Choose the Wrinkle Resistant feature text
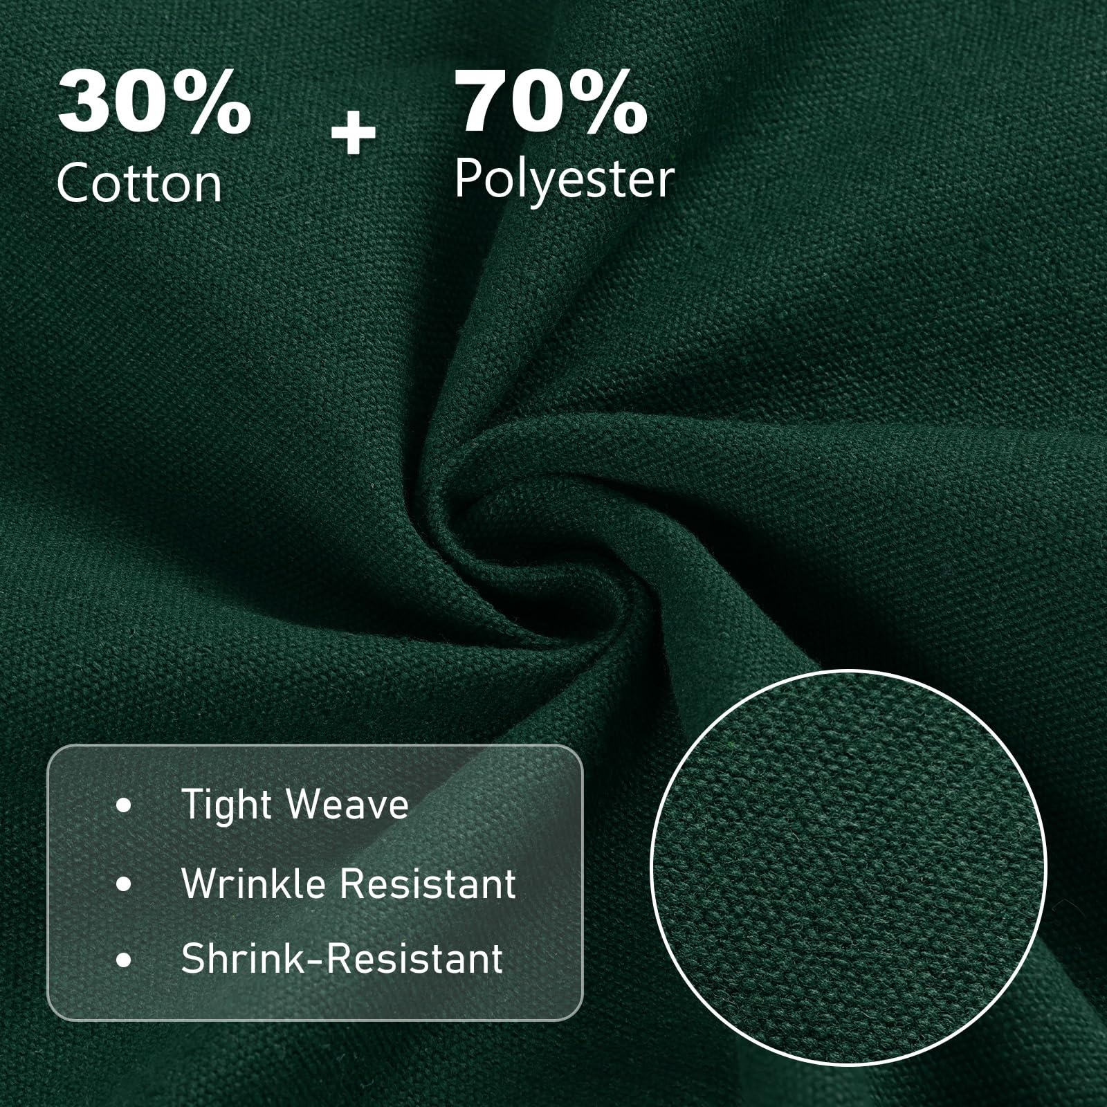Image resolution: width=1107 pixels, height=1107 pixels. (x=349, y=884)
